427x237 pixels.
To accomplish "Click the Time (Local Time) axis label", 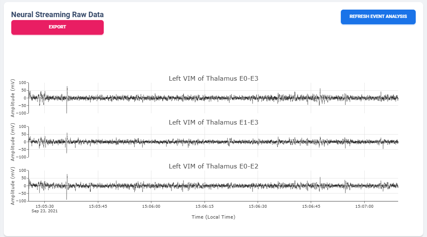I will 213,217.
